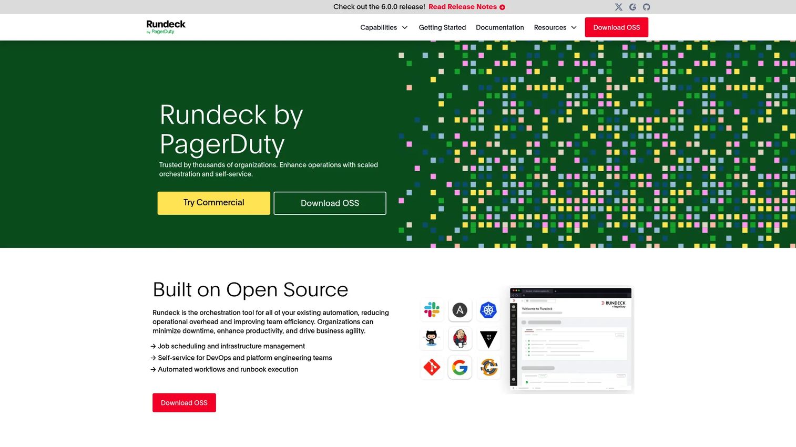Expand the Resources dropdown menu

point(555,27)
